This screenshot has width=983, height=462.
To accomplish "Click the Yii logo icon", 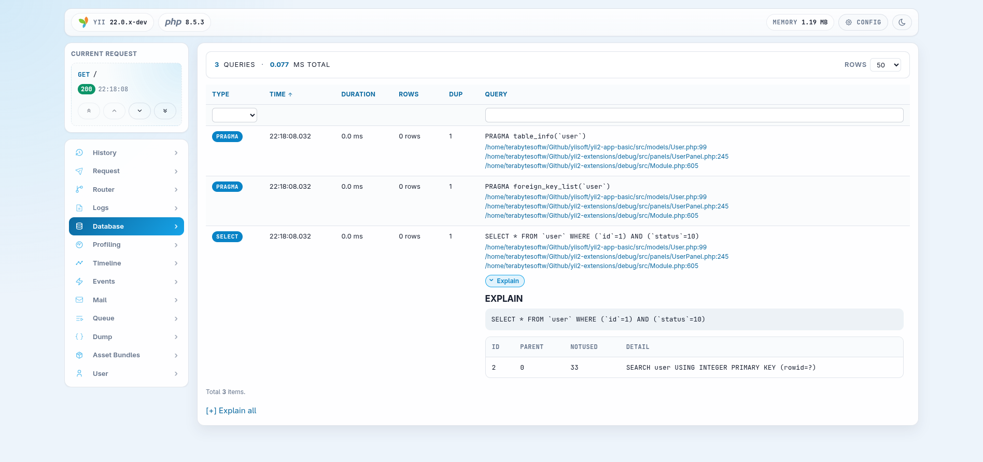I will coord(83,22).
